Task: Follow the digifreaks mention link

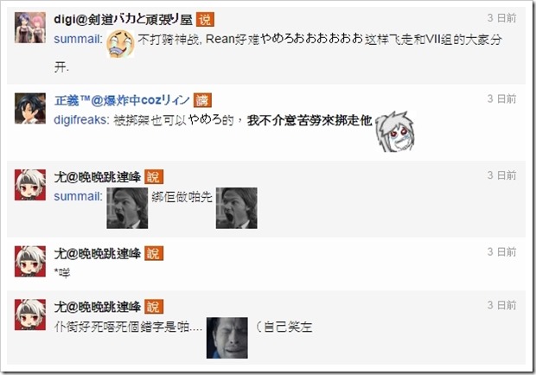Action: click(82, 120)
